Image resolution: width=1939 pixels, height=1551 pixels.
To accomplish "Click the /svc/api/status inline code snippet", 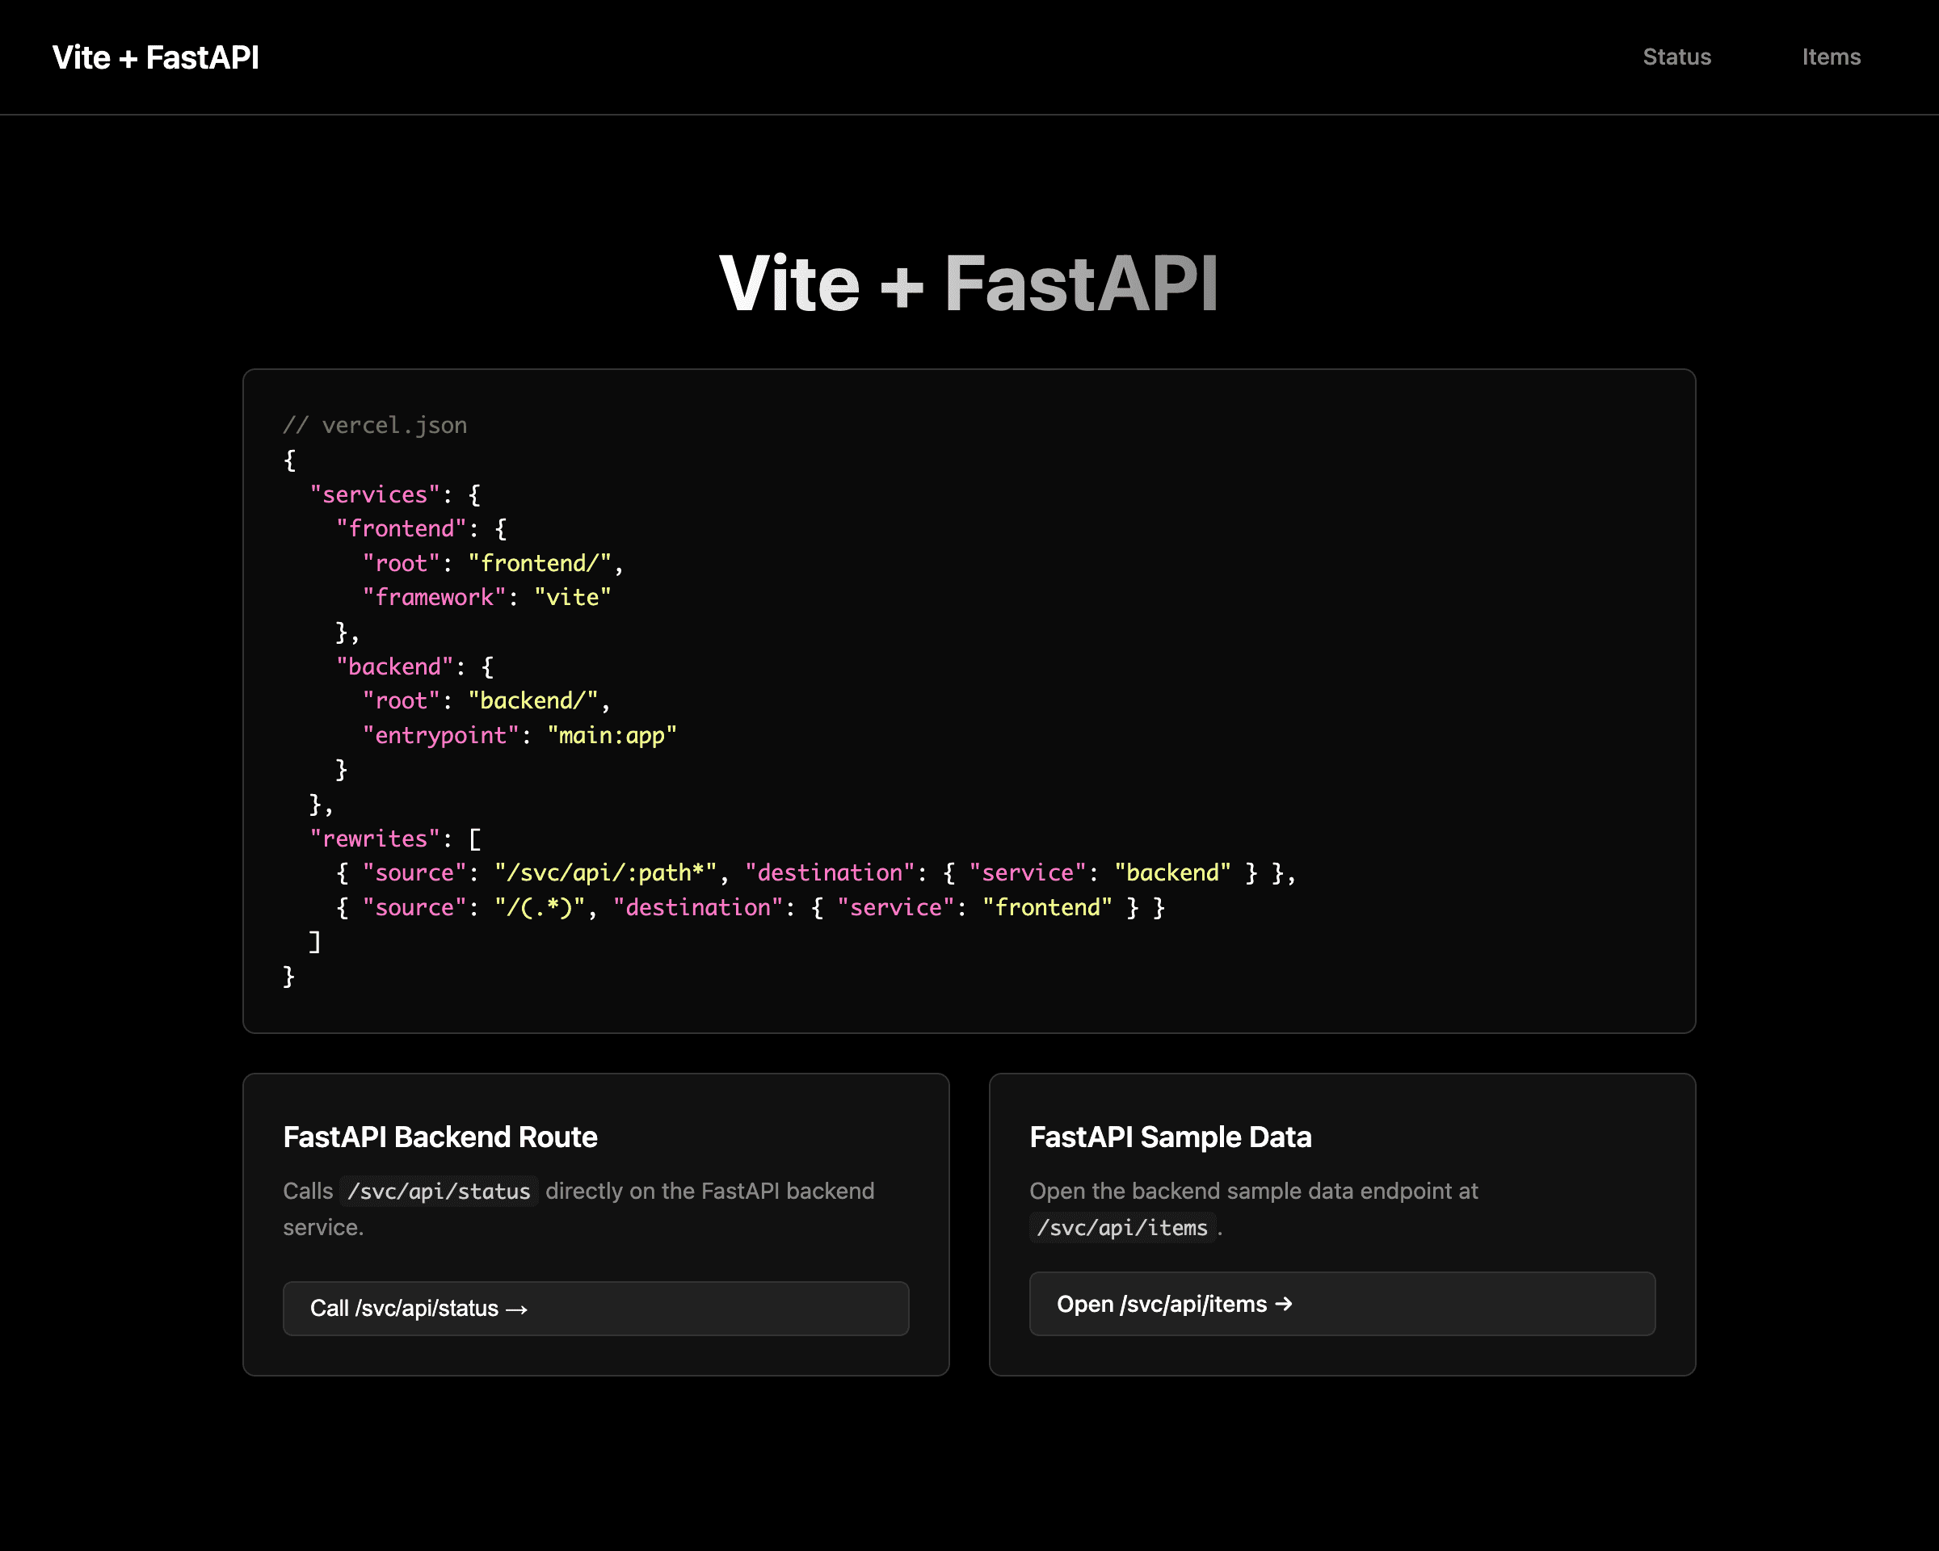I will pyautogui.click(x=439, y=1192).
